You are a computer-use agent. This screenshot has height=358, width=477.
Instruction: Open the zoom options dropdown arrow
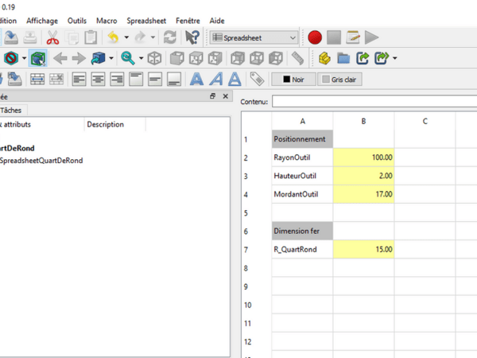click(141, 58)
